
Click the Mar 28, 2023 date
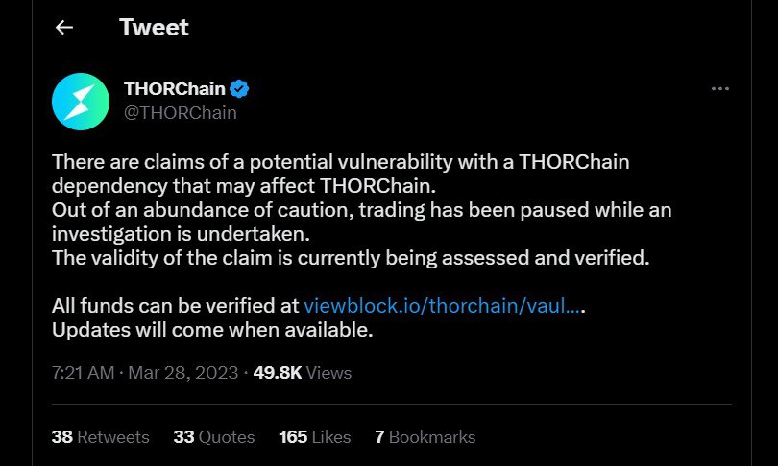(x=183, y=372)
